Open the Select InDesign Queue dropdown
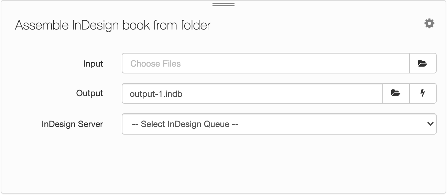The width and height of the screenshot is (447, 195). pos(279,124)
